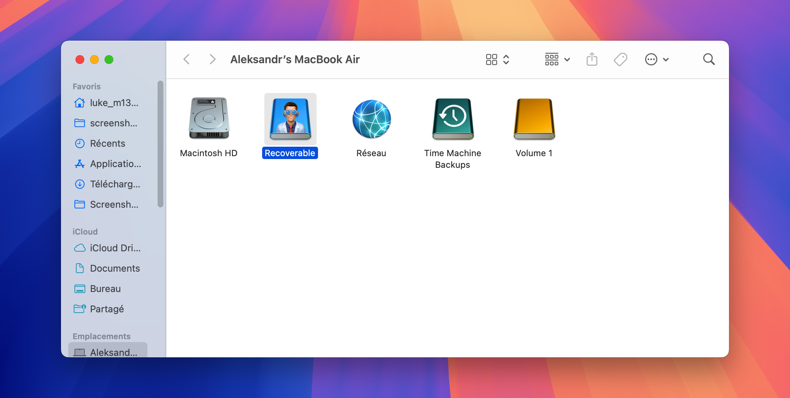Click the laptop icon beside Aleksand...
Image resolution: width=790 pixels, height=398 pixels.
(80, 352)
